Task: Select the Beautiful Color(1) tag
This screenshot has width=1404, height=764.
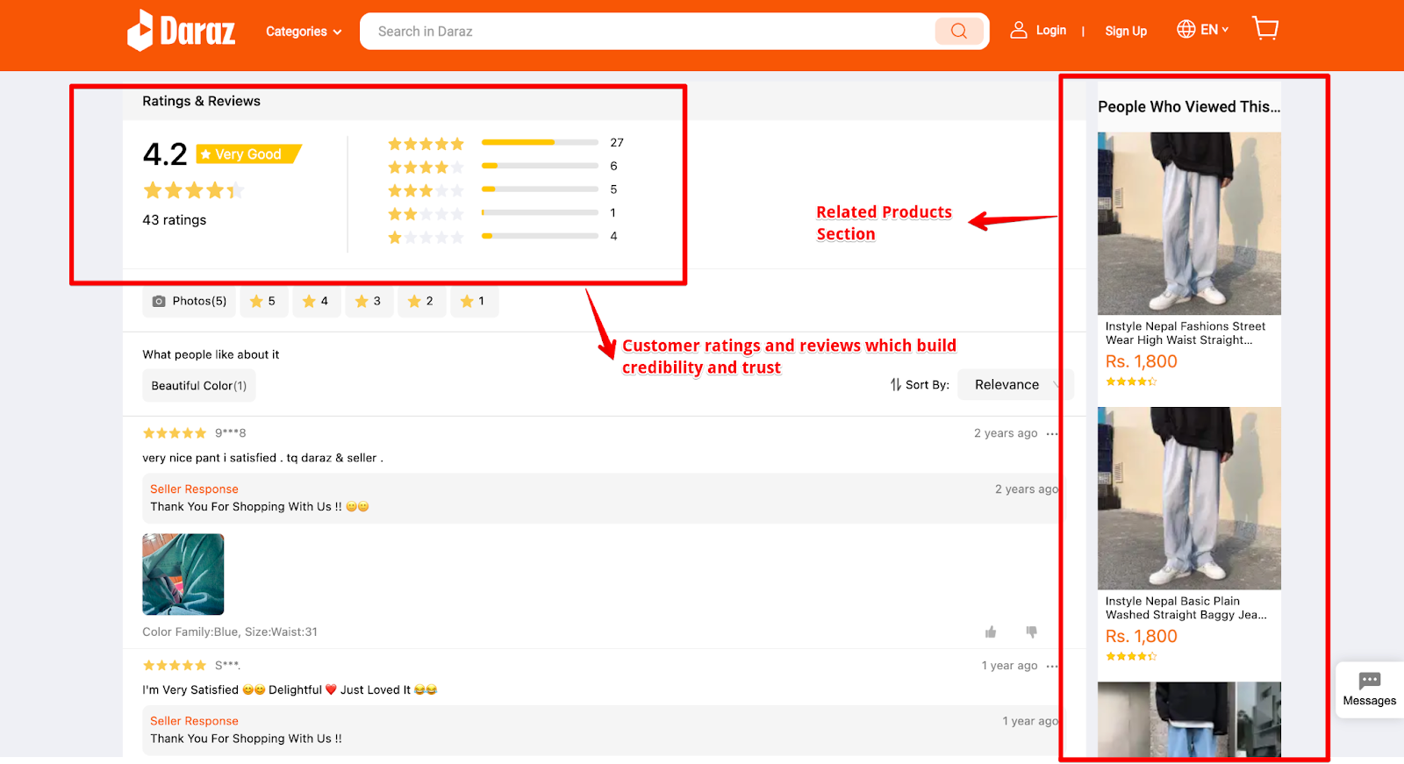Action: (199, 386)
